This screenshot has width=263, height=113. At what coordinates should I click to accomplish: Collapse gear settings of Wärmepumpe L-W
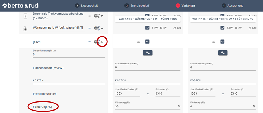98,28
